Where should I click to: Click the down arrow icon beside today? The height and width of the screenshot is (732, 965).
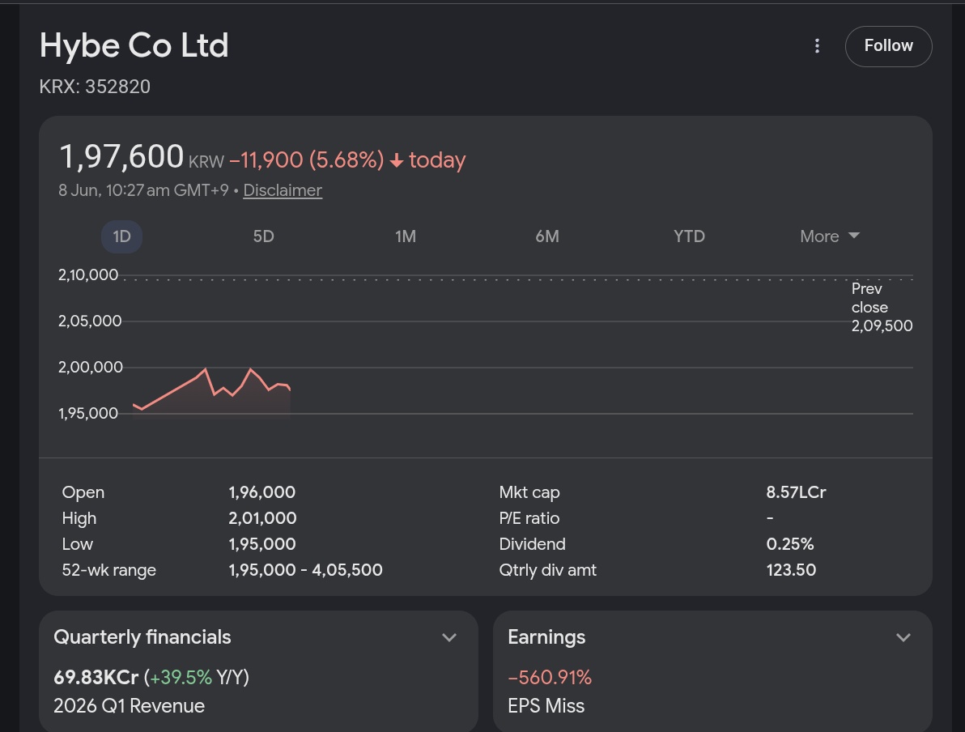tap(397, 160)
